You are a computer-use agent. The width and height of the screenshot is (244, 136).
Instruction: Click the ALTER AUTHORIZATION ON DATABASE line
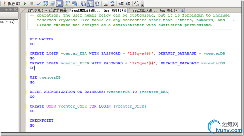tap(99, 92)
